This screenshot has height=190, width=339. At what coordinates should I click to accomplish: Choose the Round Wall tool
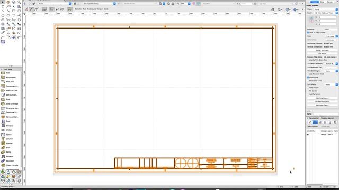(11, 77)
